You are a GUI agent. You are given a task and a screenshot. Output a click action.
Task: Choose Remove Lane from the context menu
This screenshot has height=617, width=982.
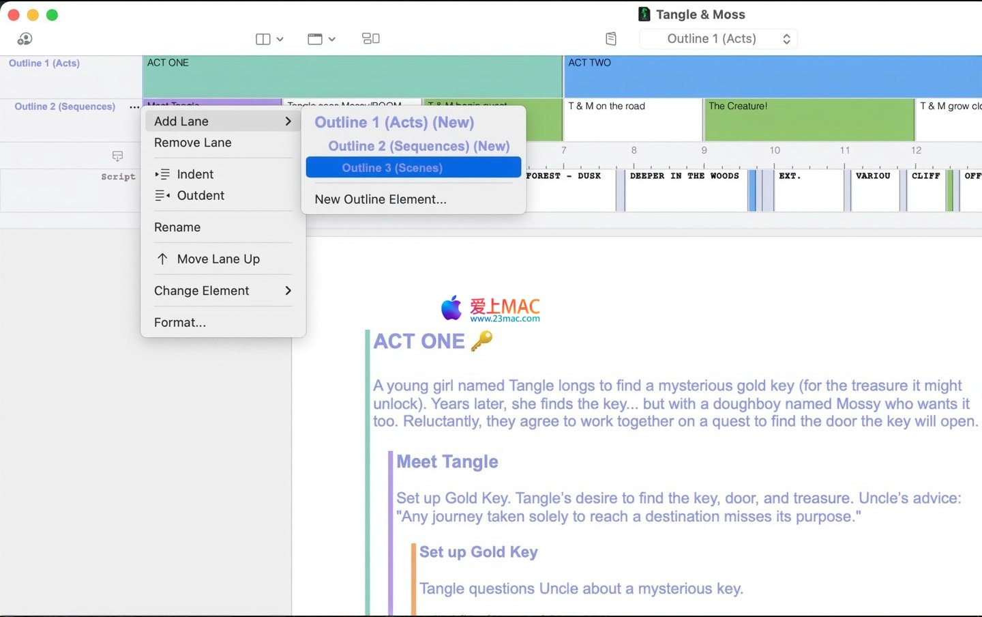pyautogui.click(x=193, y=143)
